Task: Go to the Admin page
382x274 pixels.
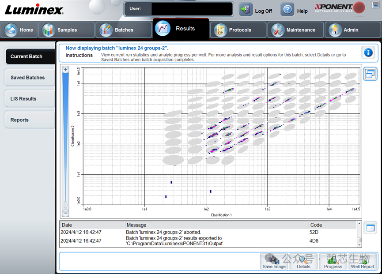Action: click(x=353, y=30)
